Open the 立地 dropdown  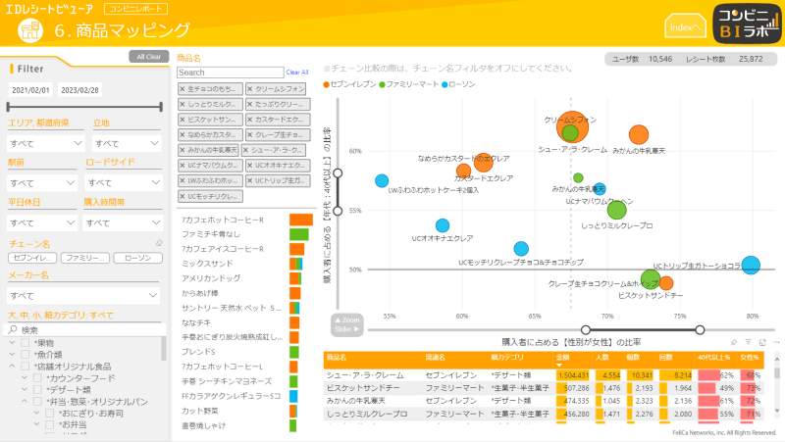pos(127,143)
